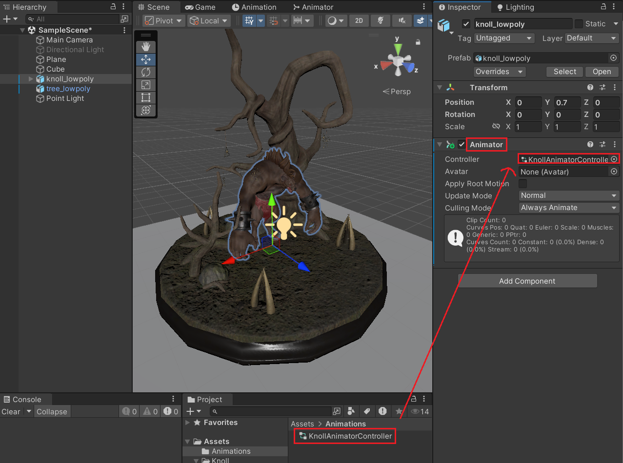
Task: Toggle scene lighting icon
Action: coord(380,21)
